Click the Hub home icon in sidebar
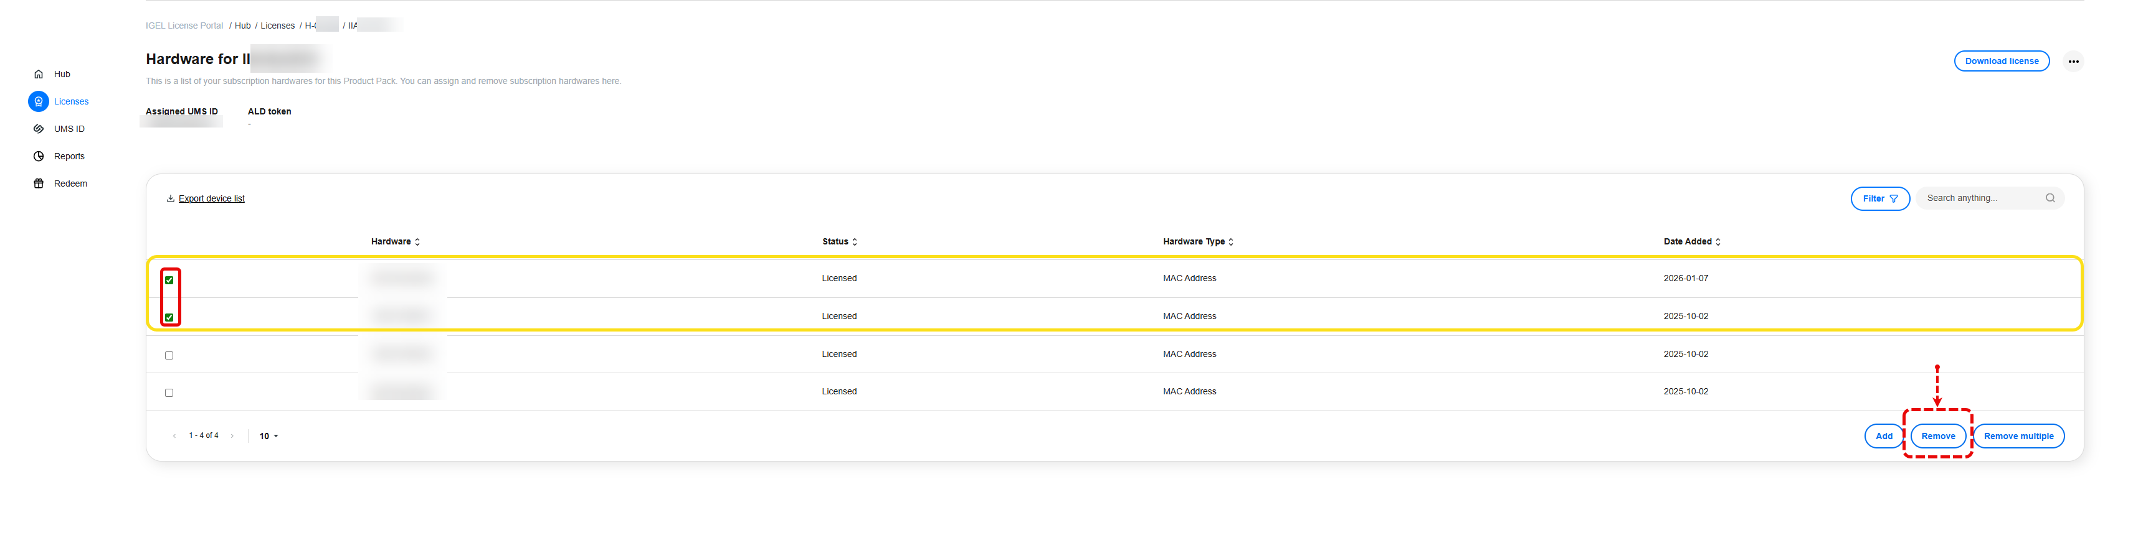2133x543 pixels. (x=38, y=75)
